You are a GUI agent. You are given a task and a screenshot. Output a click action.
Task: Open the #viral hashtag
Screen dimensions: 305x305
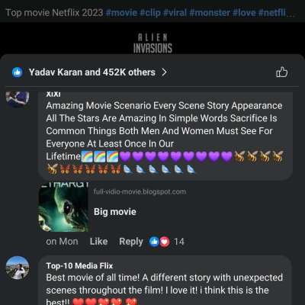[175, 12]
